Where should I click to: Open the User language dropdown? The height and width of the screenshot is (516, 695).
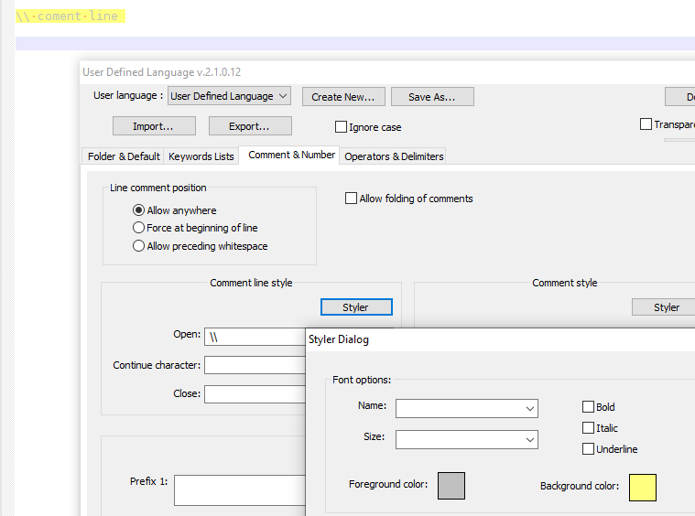click(229, 96)
